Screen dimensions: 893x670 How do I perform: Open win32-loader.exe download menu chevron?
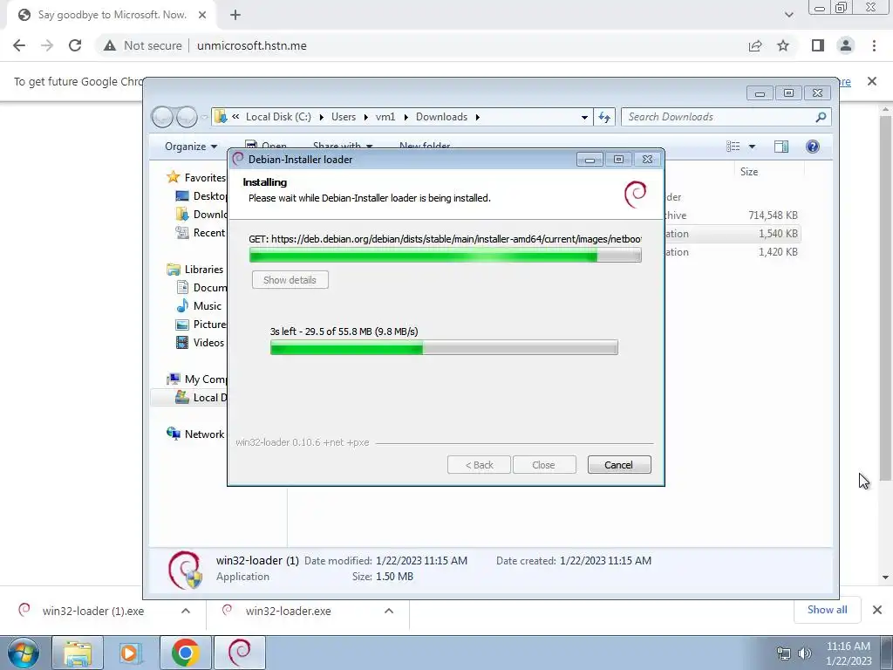[389, 611]
